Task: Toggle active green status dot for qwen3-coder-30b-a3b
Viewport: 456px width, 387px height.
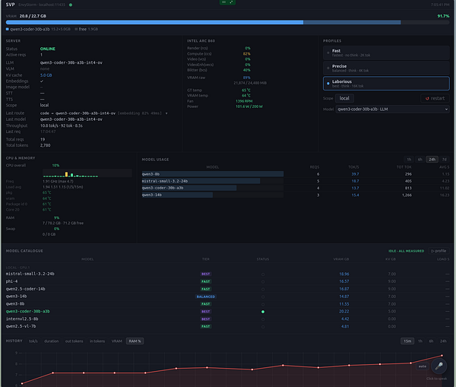Action: (263, 312)
